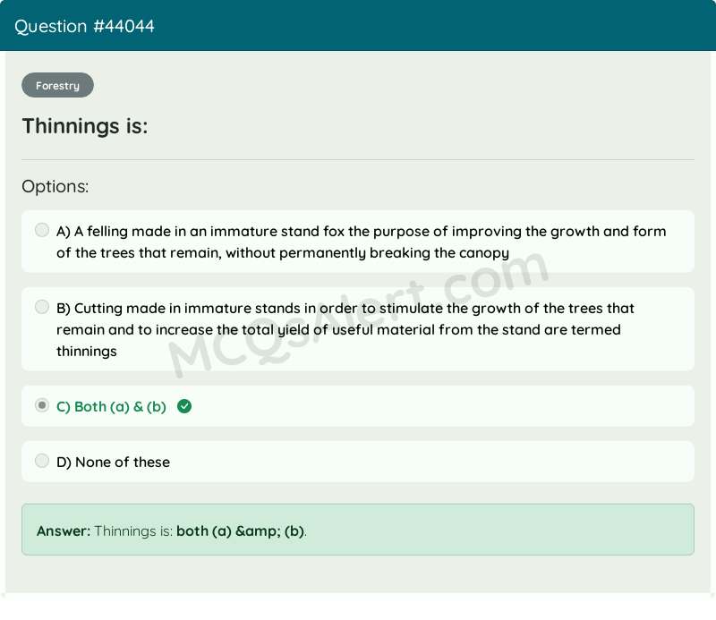Image resolution: width=716 pixels, height=620 pixels.
Task: Click the 'D) None of these' label
Action: tap(113, 461)
